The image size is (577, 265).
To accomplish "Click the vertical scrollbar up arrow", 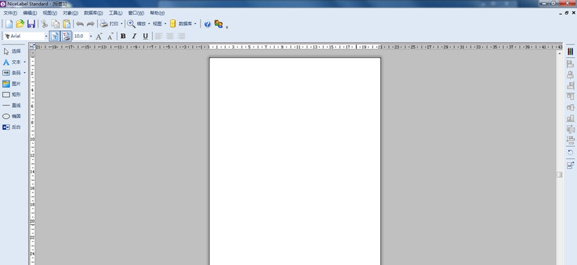I will [559, 53].
